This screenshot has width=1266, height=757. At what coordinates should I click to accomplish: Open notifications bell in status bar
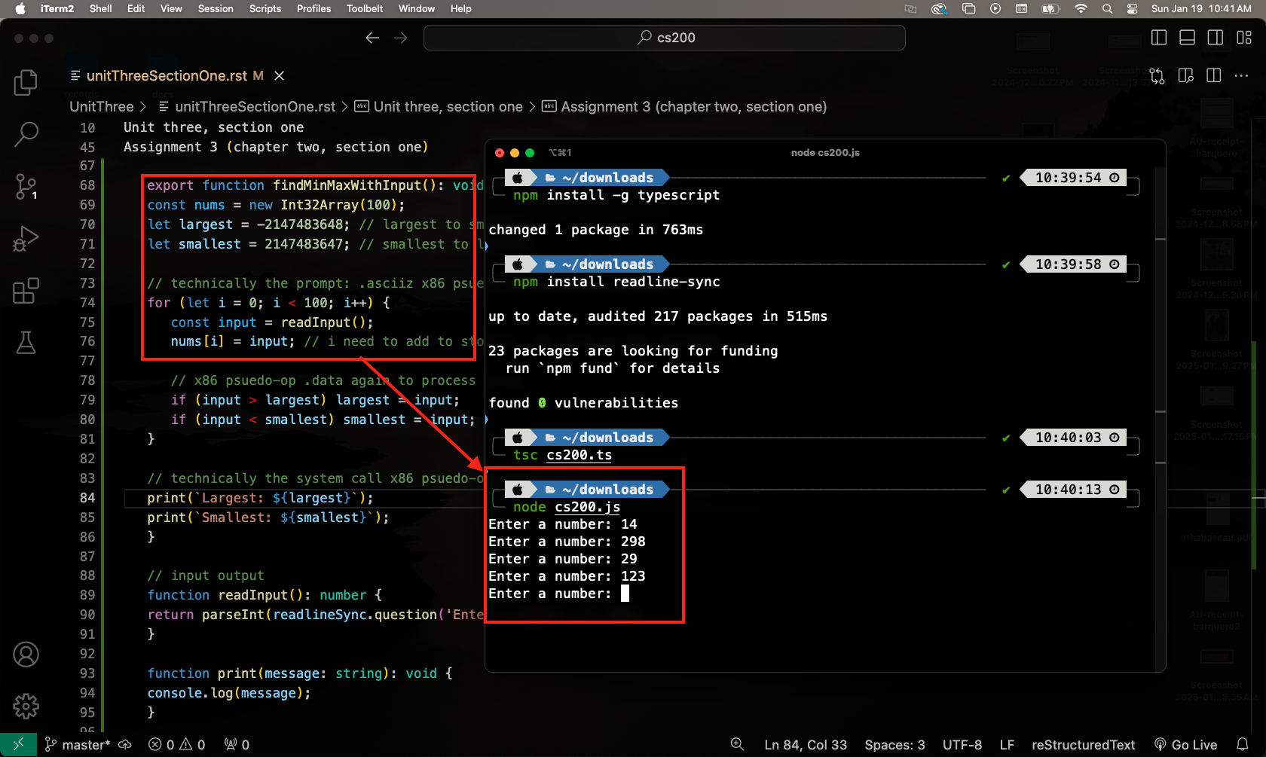[1243, 744]
